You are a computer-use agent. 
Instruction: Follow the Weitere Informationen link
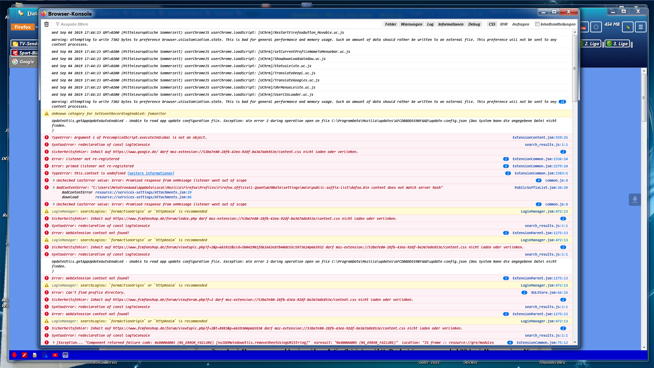[x=151, y=173]
